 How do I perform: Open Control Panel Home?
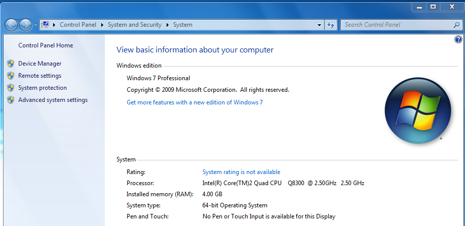pos(46,45)
